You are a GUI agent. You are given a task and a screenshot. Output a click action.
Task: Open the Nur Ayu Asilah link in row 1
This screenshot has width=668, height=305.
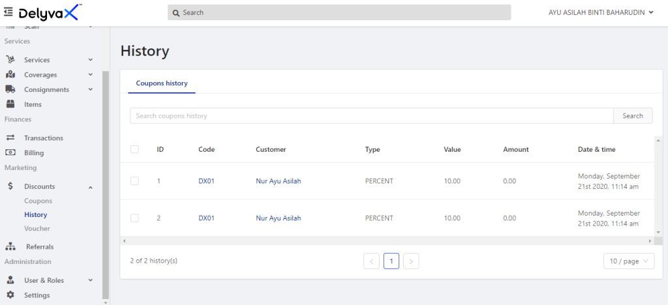[x=278, y=181]
